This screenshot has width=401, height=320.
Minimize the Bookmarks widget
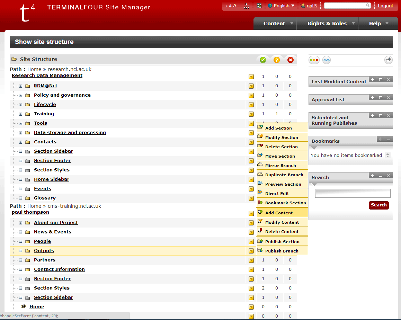pos(389,139)
